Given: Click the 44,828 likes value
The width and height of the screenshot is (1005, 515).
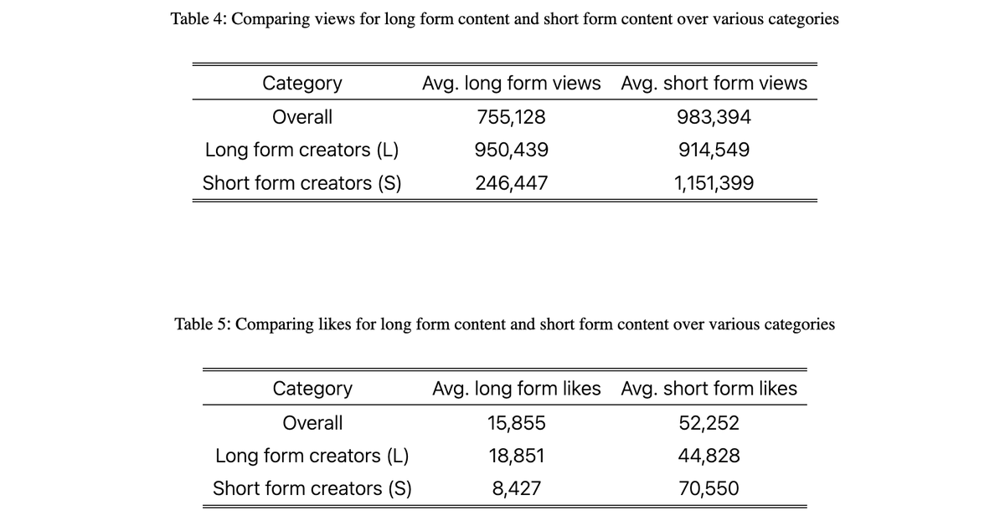Looking at the screenshot, I should point(709,456).
